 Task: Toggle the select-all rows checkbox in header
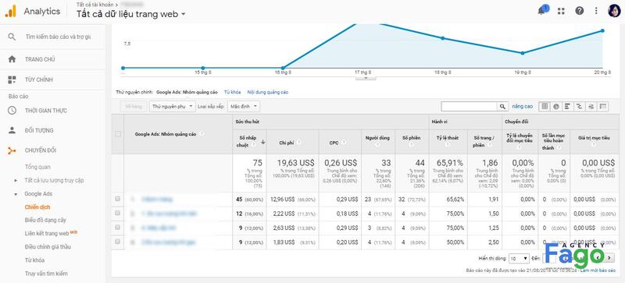[118, 134]
